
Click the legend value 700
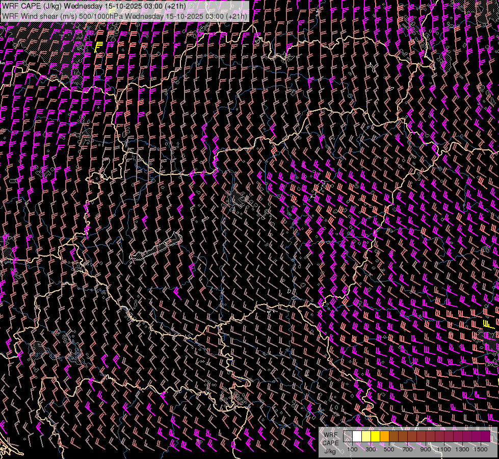(407, 449)
